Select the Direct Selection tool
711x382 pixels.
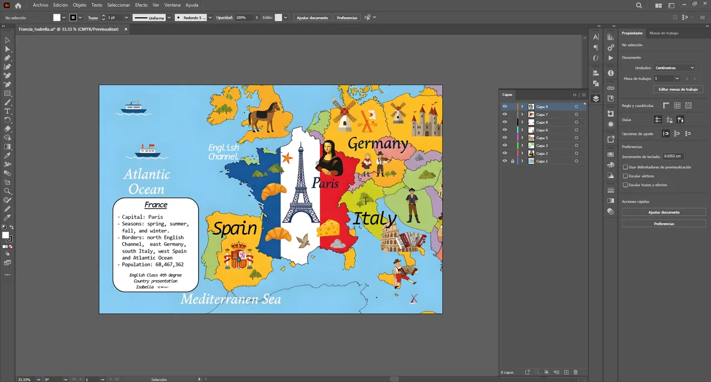click(x=7, y=49)
